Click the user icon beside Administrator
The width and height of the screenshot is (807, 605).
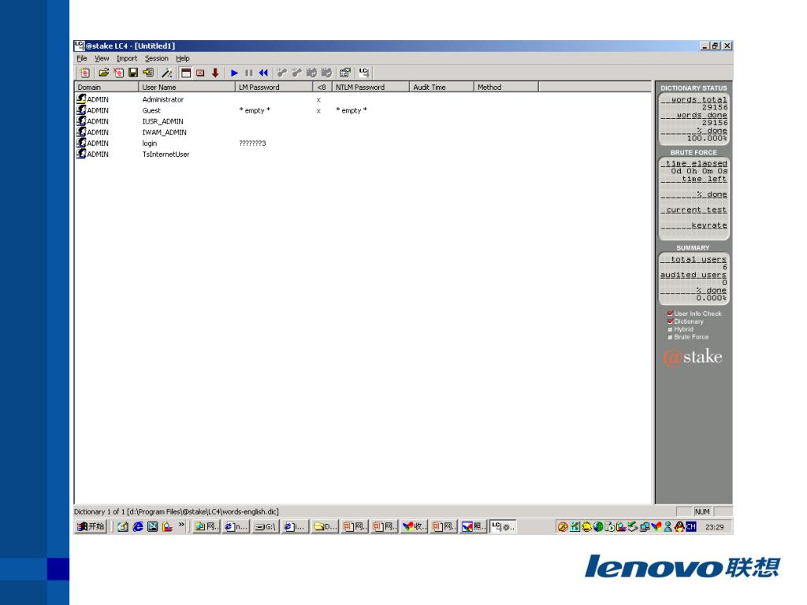[x=81, y=98]
